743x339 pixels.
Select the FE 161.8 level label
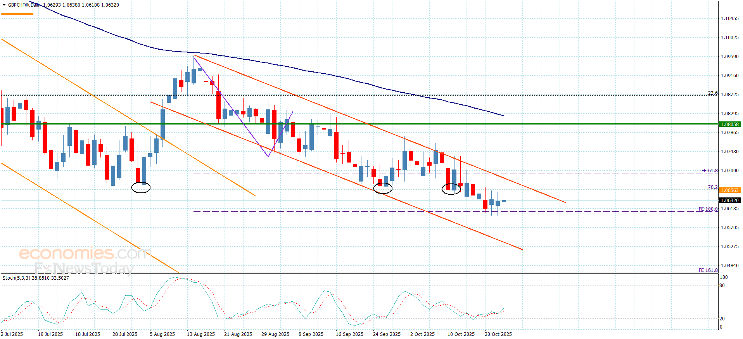click(x=708, y=270)
